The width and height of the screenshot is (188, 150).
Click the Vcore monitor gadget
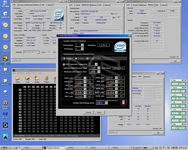pos(179,90)
